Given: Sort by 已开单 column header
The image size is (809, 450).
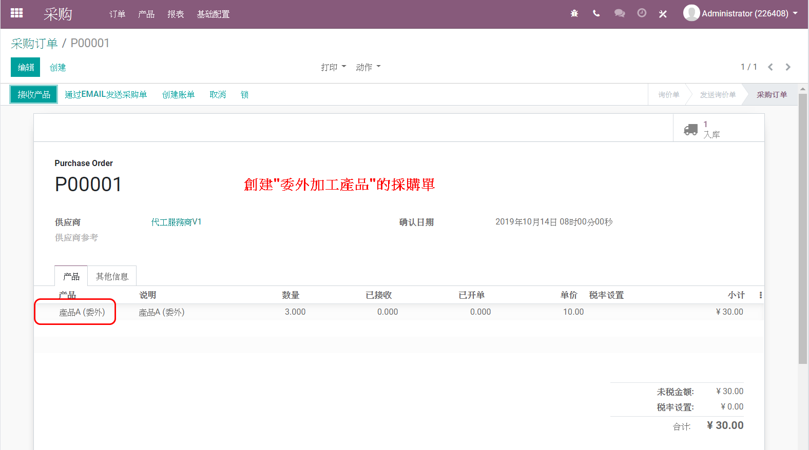Looking at the screenshot, I should [x=471, y=295].
